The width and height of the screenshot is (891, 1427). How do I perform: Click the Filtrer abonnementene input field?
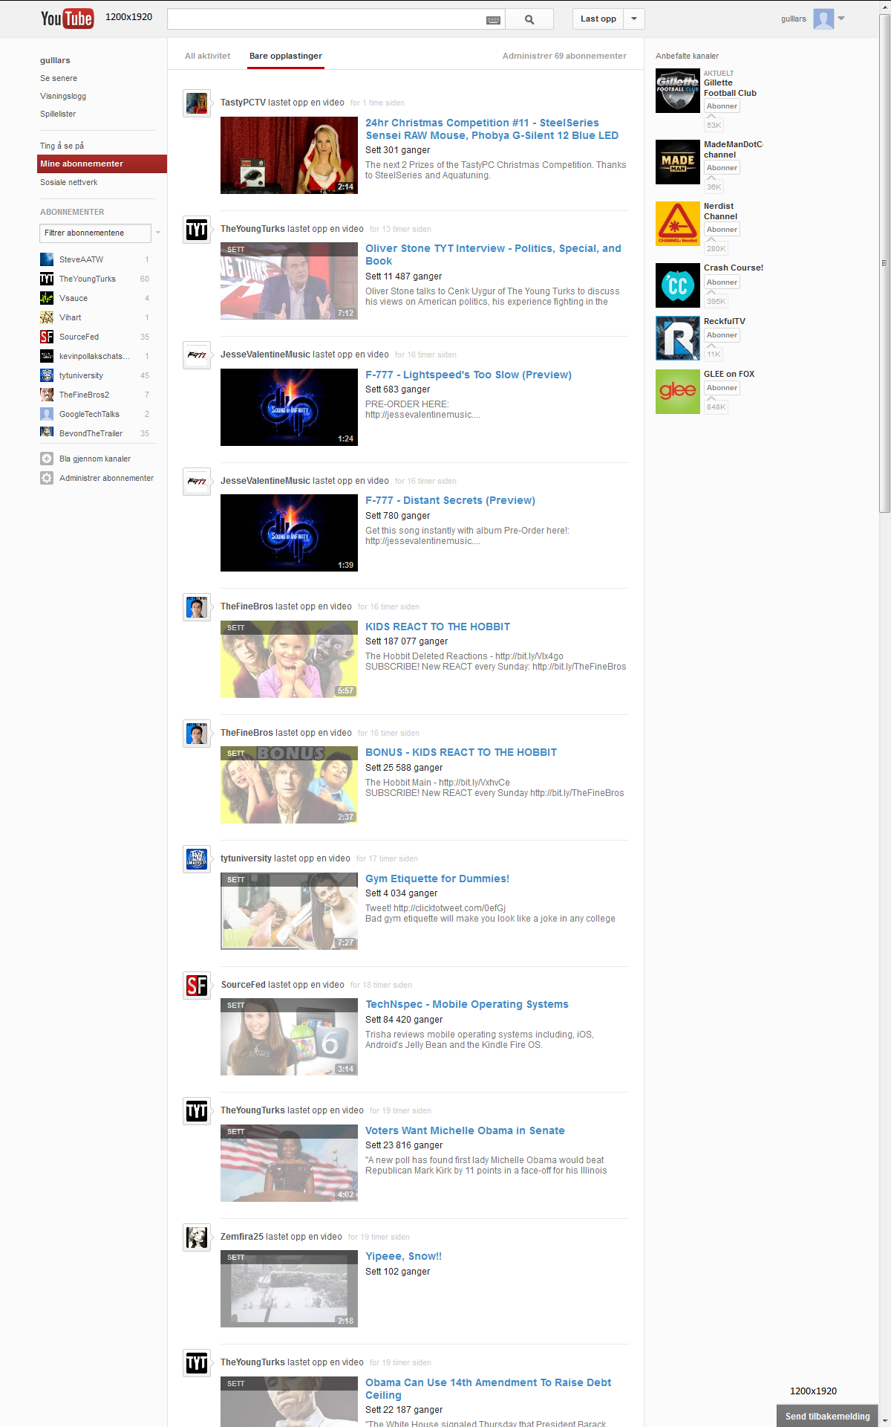click(95, 233)
